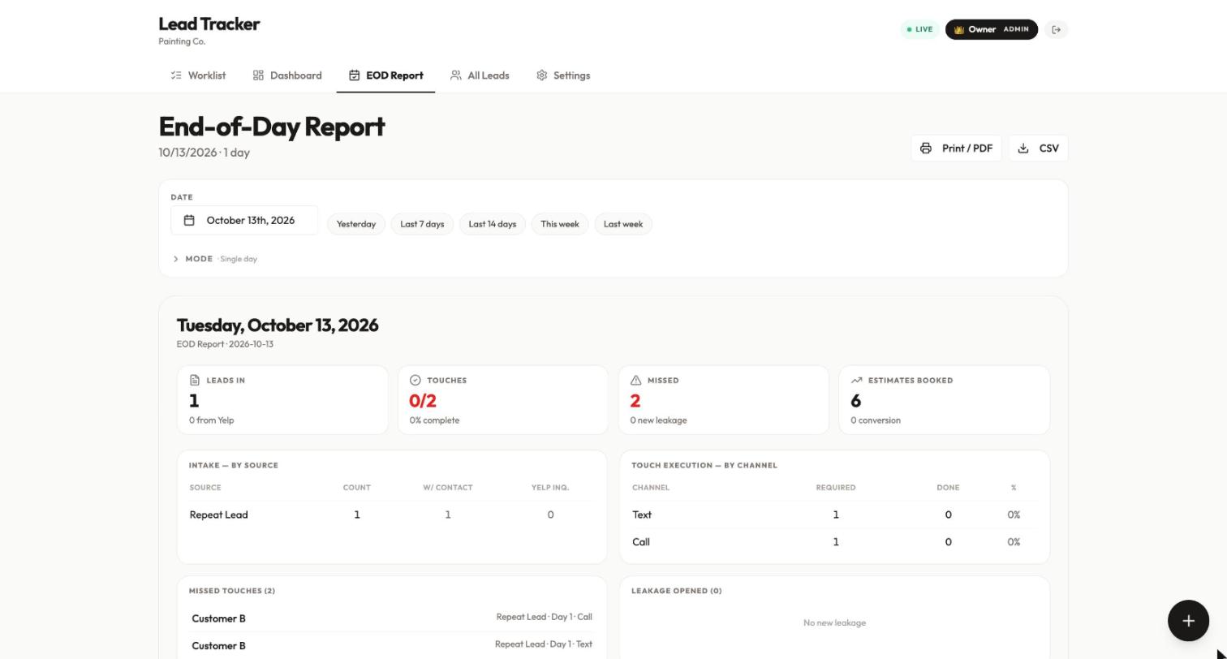The image size is (1227, 659).
Task: Click the Text channel row label
Action: coord(642,515)
